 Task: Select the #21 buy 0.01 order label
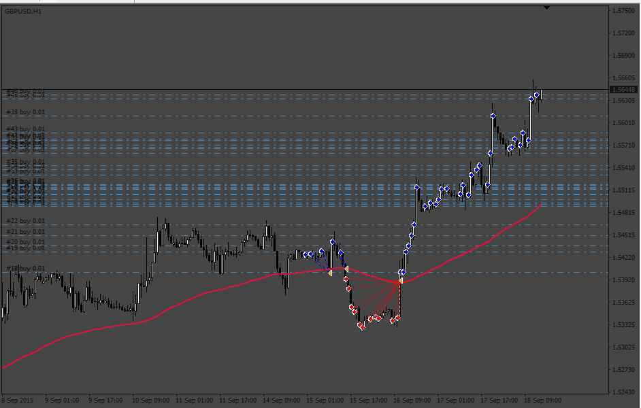coord(25,232)
